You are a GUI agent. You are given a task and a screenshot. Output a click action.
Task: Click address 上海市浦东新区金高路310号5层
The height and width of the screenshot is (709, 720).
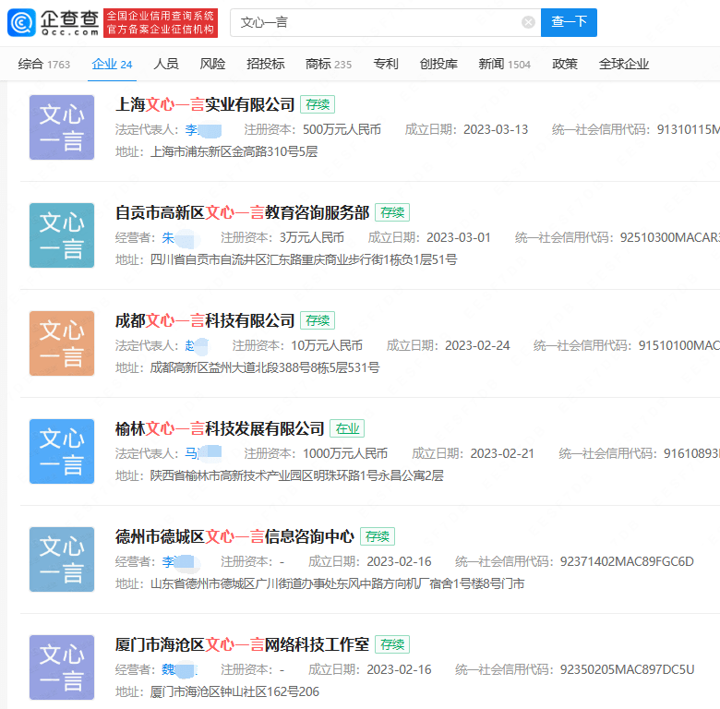coord(234,151)
